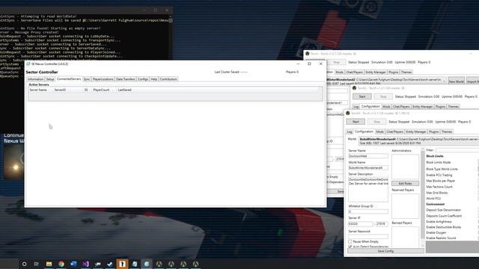Switch to the Setup tab in Nexus Controller
This screenshot has width=479, height=269.
pyautogui.click(x=50, y=79)
